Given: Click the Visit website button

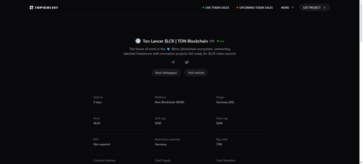Looking at the screenshot, I should tap(196, 72).
